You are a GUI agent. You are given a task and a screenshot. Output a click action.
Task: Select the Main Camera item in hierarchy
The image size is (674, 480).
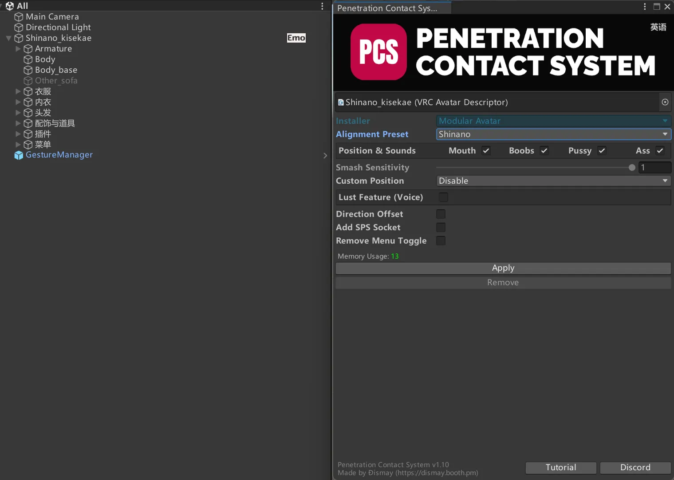click(x=52, y=17)
